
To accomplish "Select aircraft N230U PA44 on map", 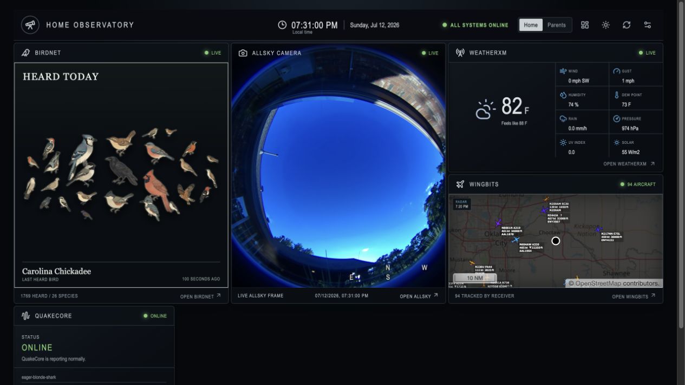I will pos(472,263).
